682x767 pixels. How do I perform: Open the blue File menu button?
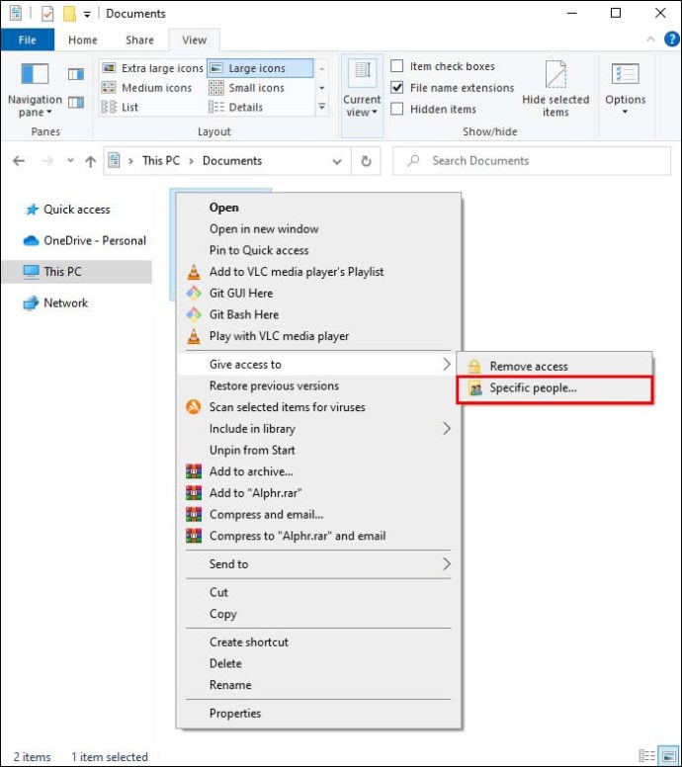point(28,41)
